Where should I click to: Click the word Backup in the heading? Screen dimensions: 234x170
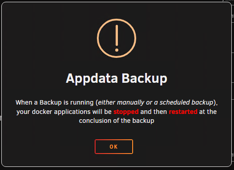144,78
